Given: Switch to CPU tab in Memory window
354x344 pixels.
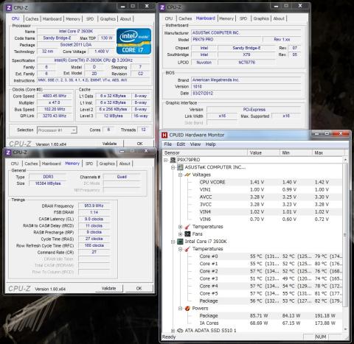Looking at the screenshot, I should click(x=15, y=164).
